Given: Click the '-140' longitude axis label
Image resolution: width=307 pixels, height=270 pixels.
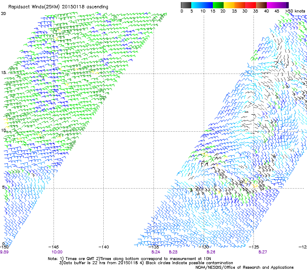Looking at the screenshot, I should pos(104,247).
